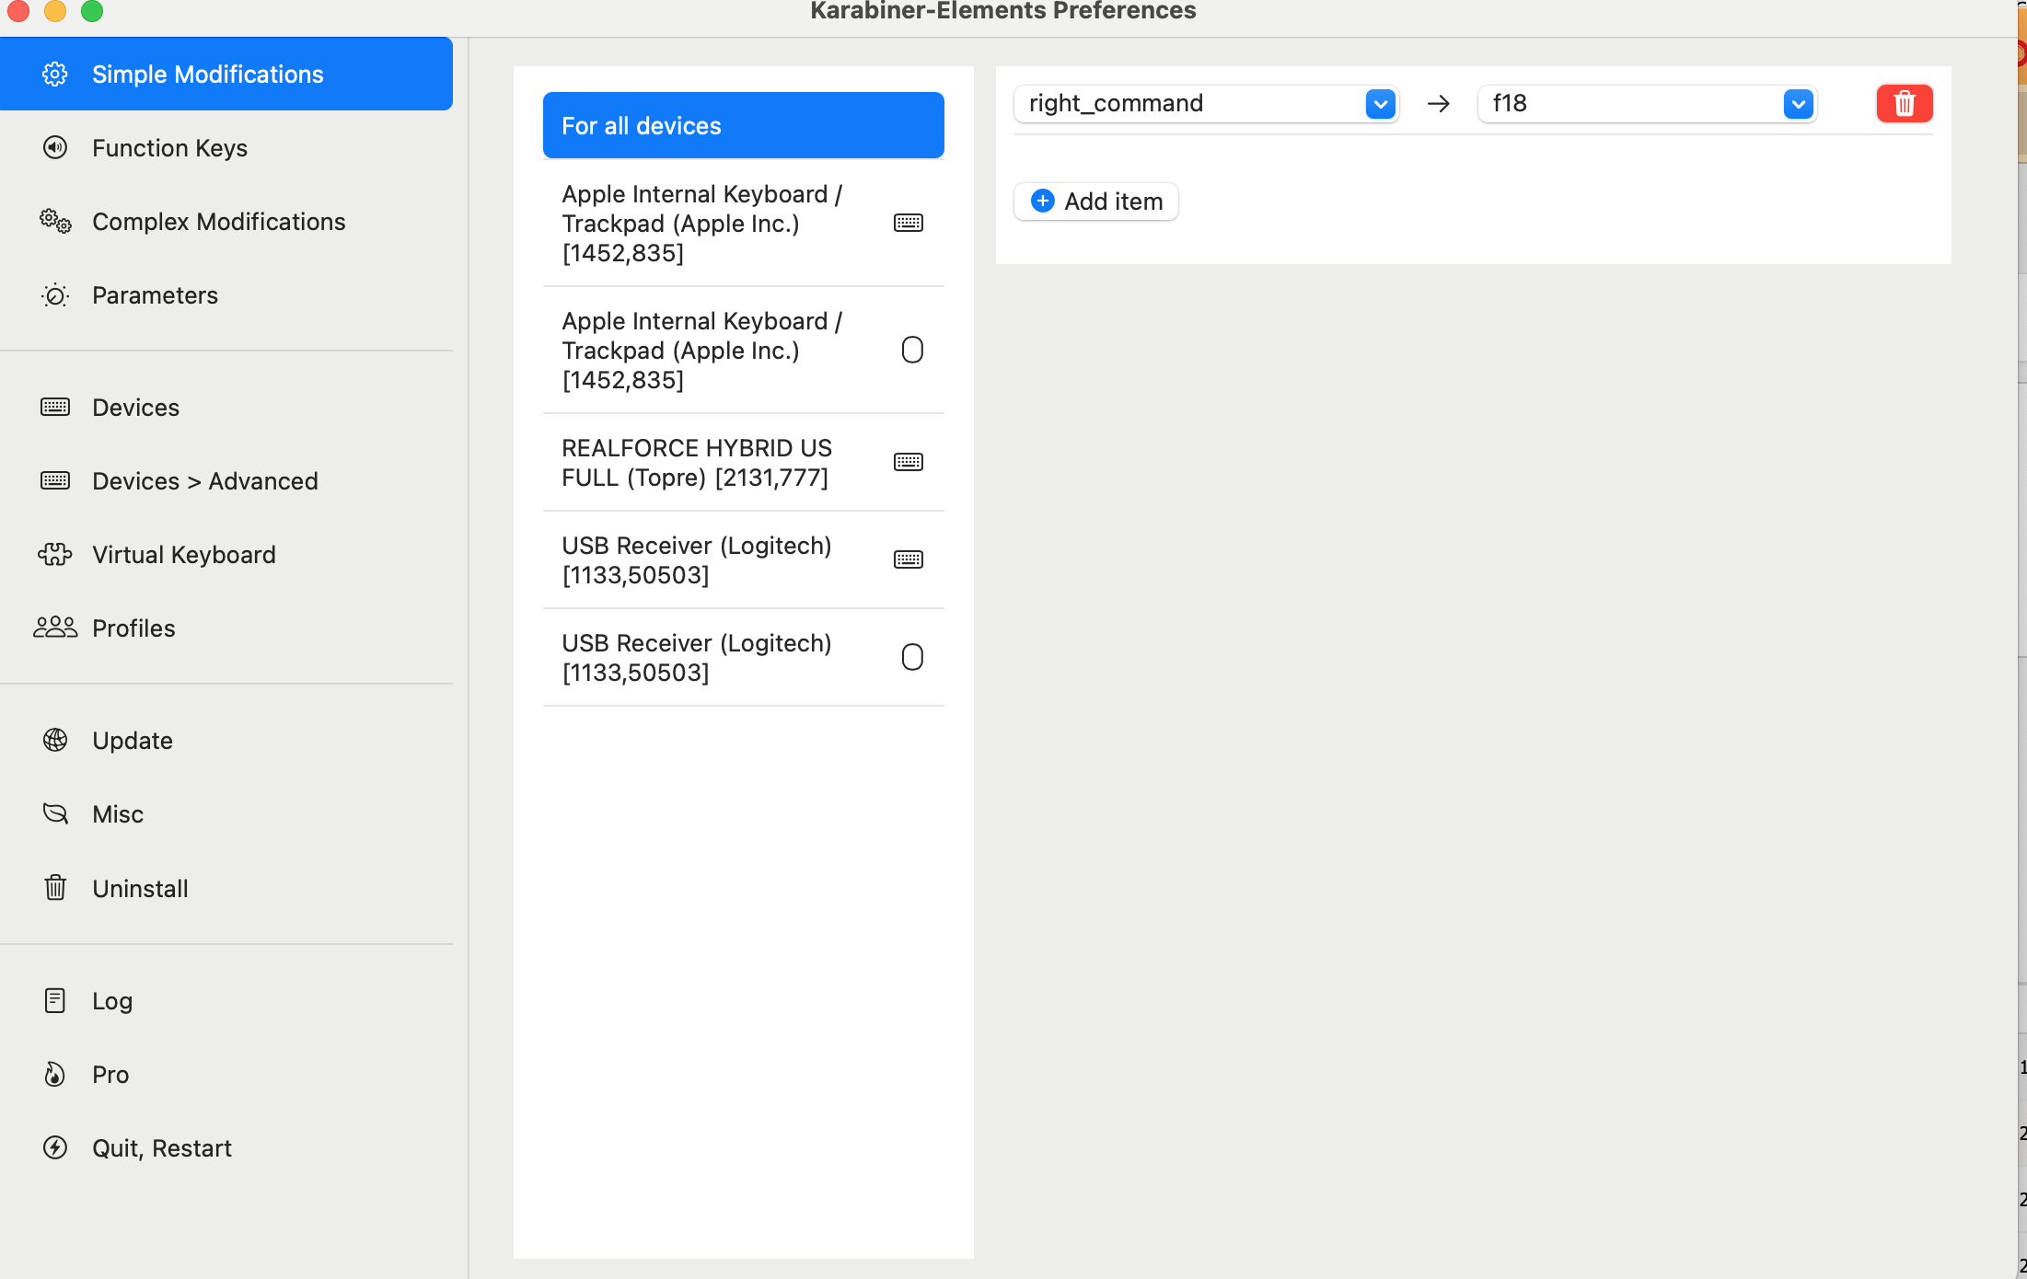Click the Quit, Restart bolt icon
The height and width of the screenshot is (1279, 2027).
[55, 1147]
